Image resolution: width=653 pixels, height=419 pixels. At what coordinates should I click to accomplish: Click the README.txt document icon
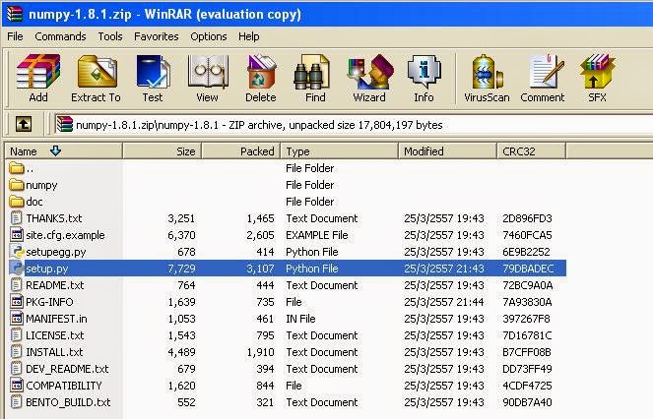point(16,285)
